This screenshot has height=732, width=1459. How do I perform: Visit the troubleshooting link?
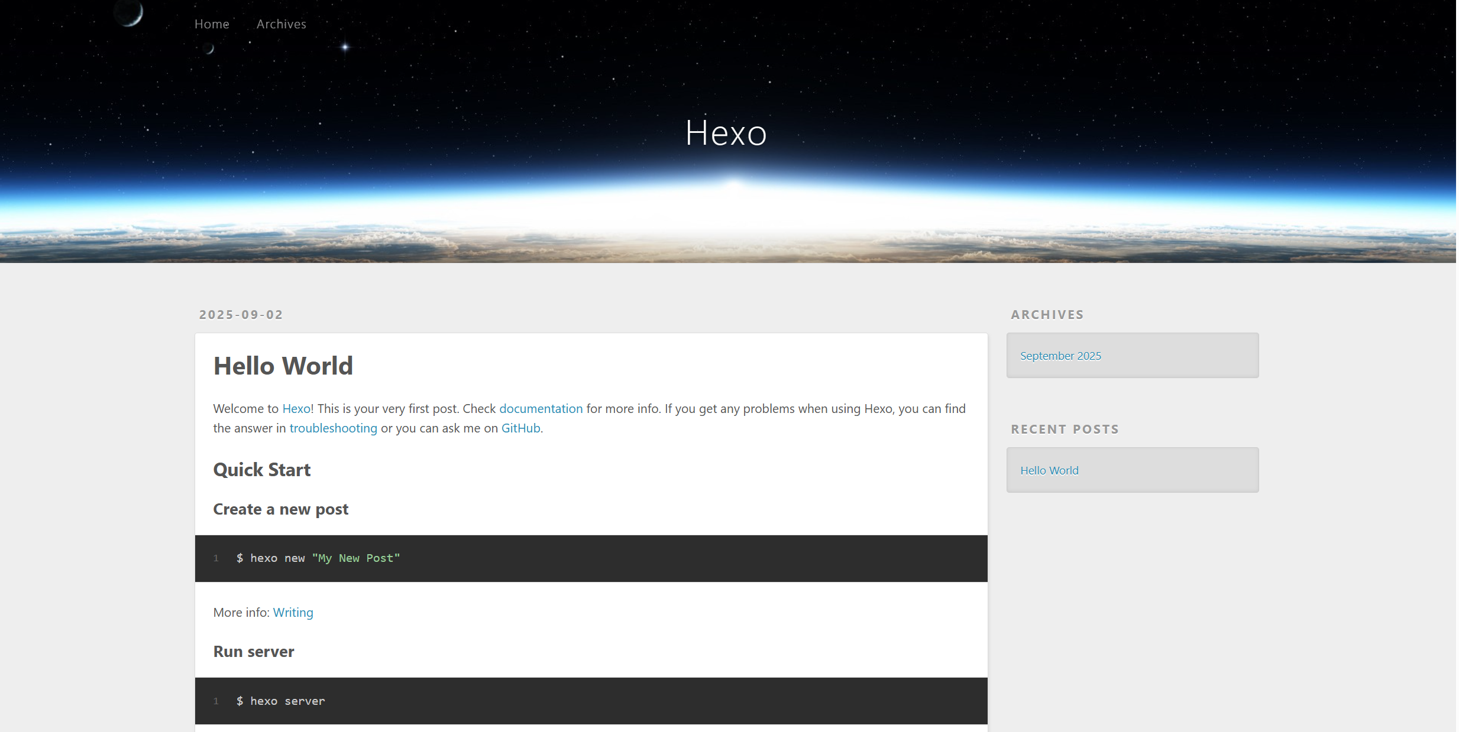[x=334, y=428]
